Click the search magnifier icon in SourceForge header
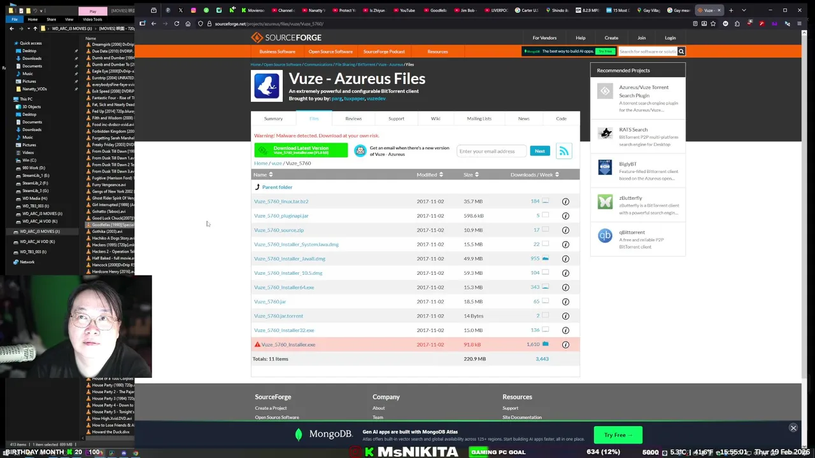 tap(681, 52)
